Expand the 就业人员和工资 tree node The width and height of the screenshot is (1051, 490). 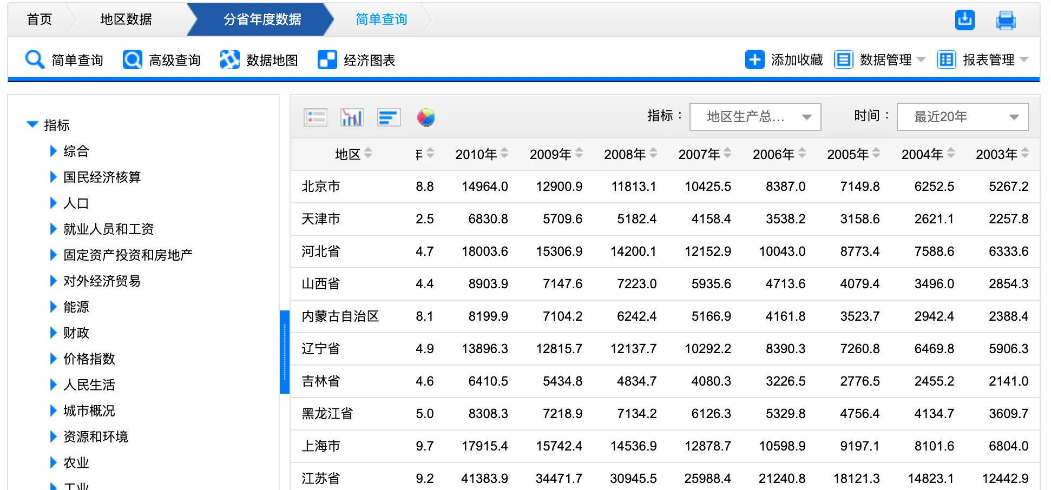[x=53, y=229]
